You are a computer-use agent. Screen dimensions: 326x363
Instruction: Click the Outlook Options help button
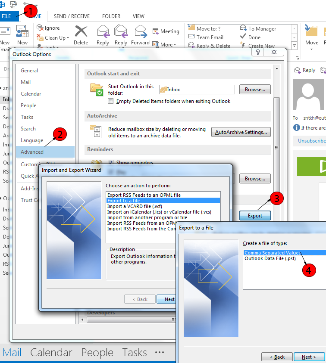click(258, 53)
